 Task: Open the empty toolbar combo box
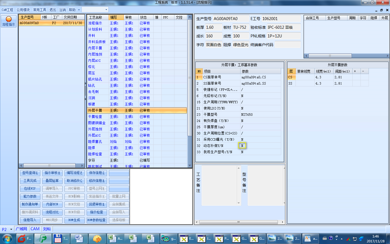coord(95,9)
